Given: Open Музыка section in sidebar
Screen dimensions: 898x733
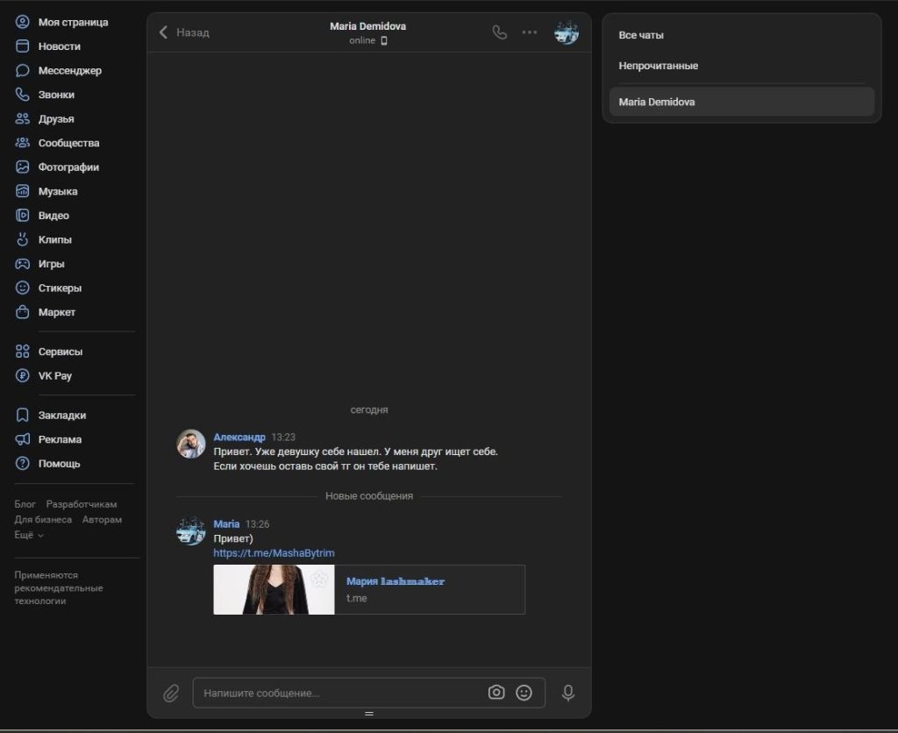Looking at the screenshot, I should (58, 191).
